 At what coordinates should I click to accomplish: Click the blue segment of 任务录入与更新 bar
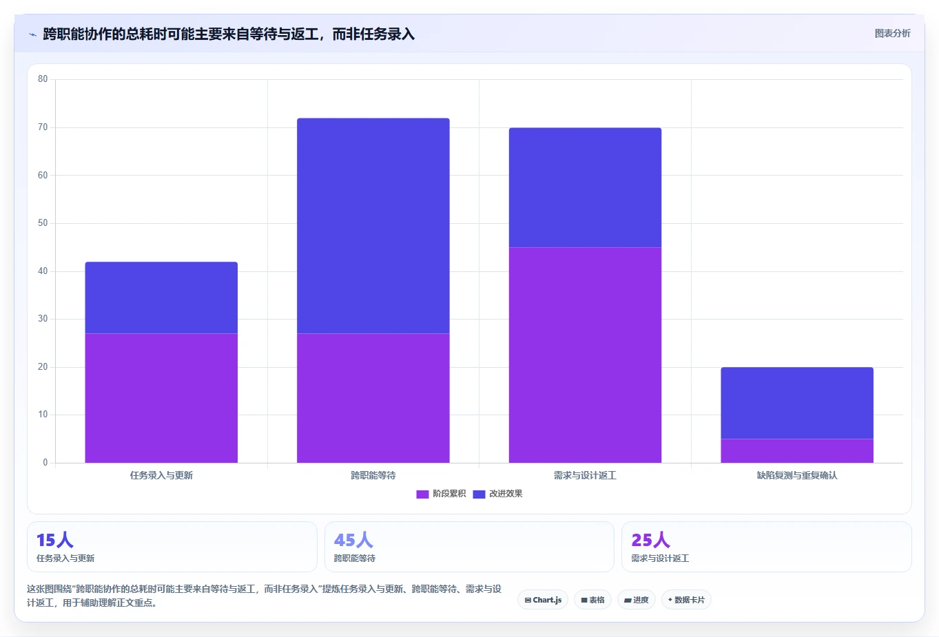point(161,297)
